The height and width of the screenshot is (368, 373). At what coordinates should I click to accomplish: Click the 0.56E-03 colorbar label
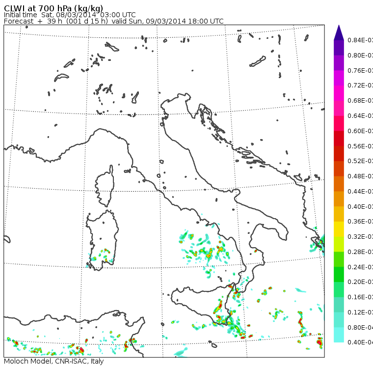tap(360, 146)
